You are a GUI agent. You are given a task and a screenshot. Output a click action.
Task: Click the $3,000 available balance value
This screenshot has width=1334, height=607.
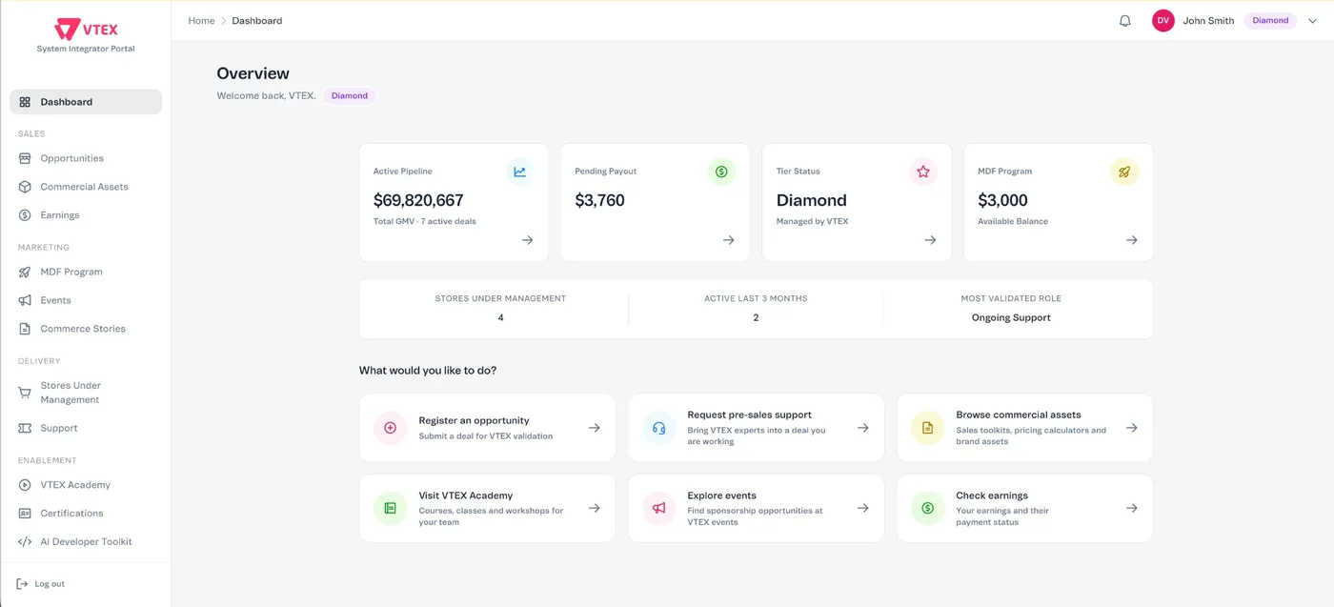click(1002, 200)
